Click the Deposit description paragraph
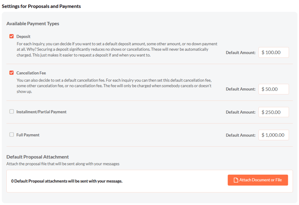The height and width of the screenshot is (205, 299). [117, 49]
